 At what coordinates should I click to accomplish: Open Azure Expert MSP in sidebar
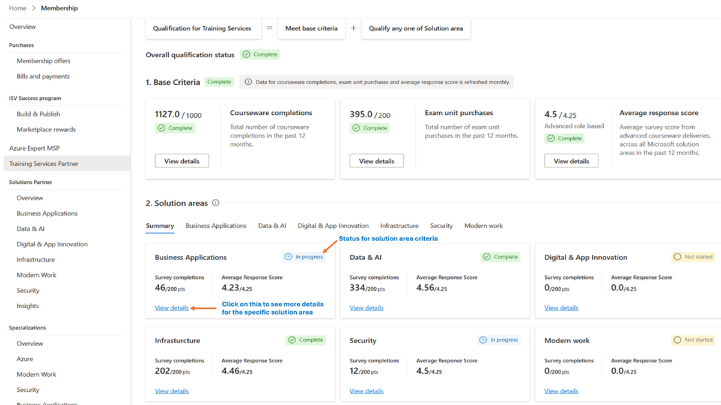[34, 148]
